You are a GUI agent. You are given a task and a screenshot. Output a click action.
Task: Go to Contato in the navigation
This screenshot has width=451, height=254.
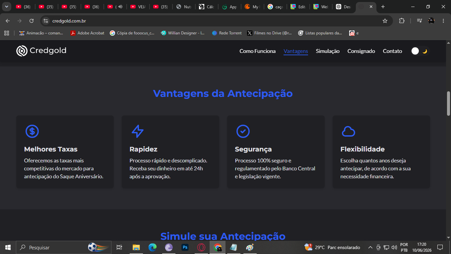tap(392, 51)
